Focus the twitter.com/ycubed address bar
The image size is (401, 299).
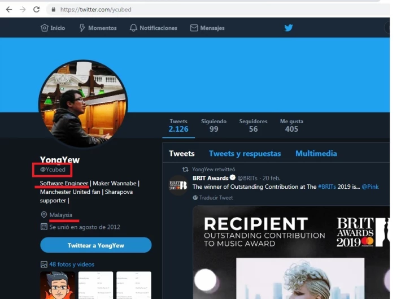click(x=217, y=10)
